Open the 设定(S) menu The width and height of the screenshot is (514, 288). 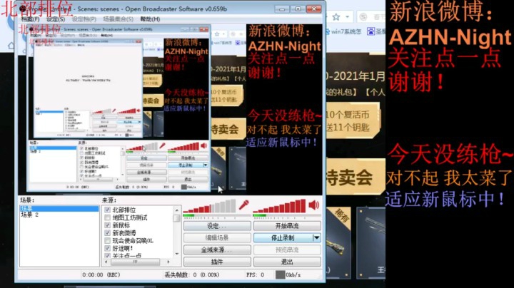coord(56,19)
